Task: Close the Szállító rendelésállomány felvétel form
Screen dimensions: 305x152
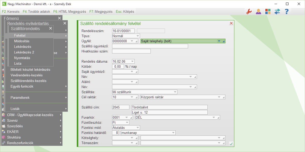Action: click(x=231, y=23)
